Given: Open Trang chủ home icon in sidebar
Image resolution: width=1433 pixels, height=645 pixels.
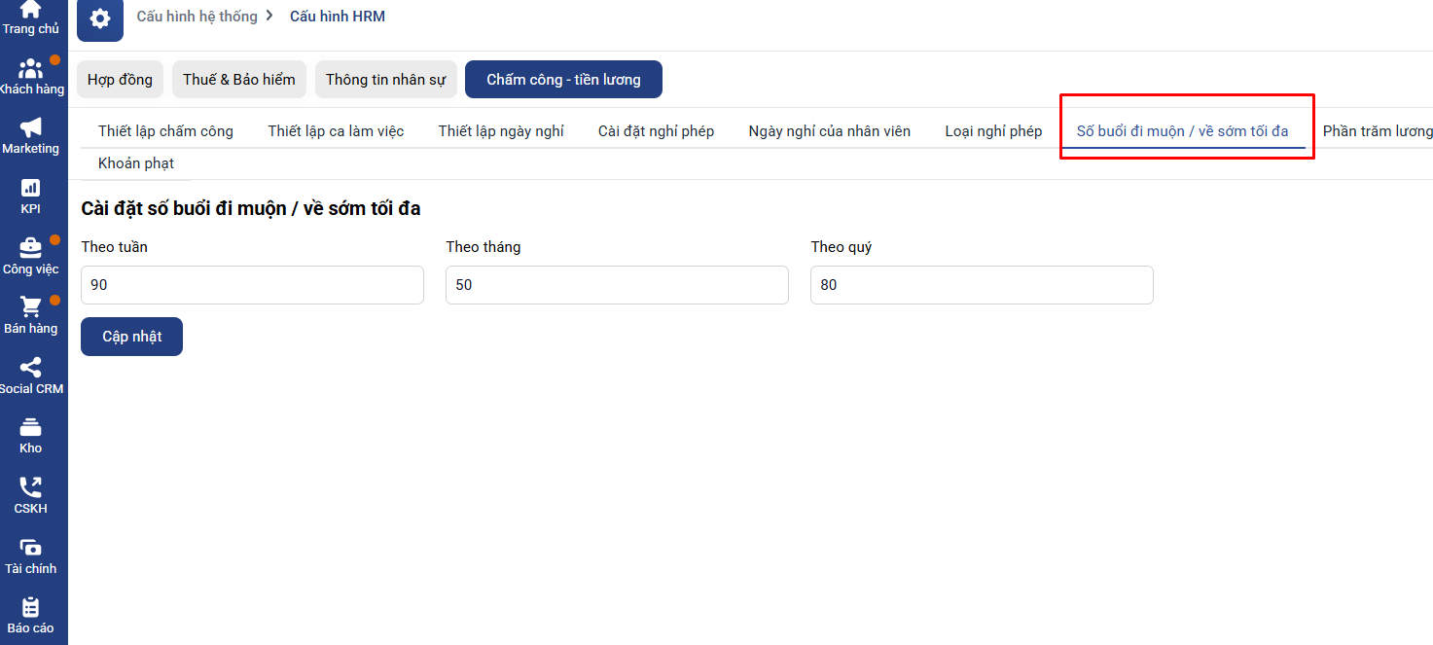Looking at the screenshot, I should coord(30,10).
